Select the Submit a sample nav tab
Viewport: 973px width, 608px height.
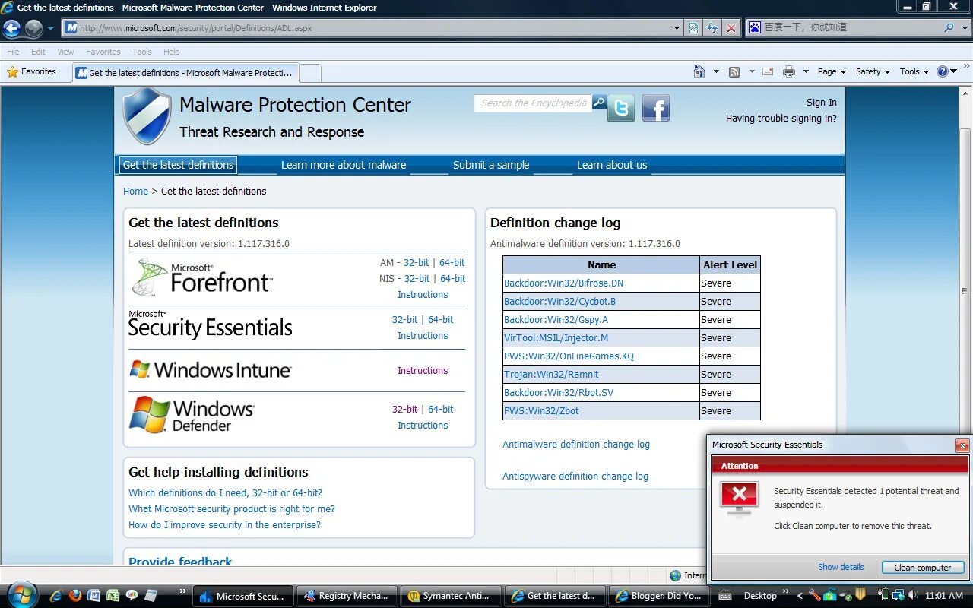491,165
